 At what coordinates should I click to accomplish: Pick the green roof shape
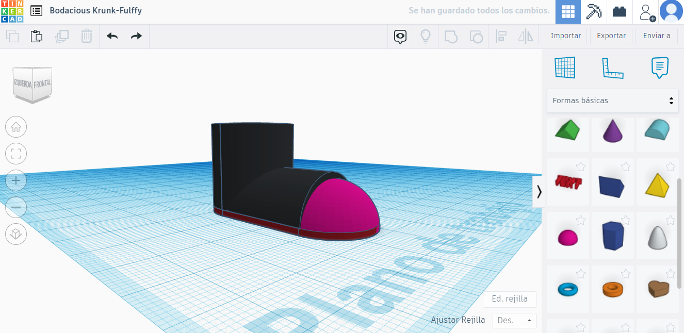(x=567, y=130)
